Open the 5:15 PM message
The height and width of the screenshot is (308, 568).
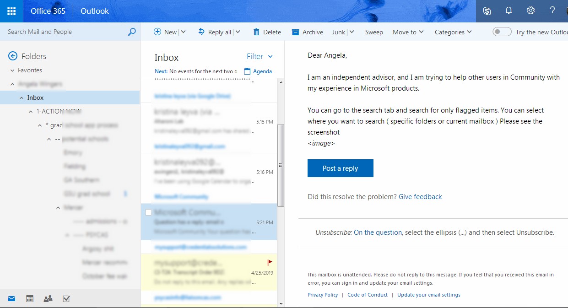coord(209,122)
